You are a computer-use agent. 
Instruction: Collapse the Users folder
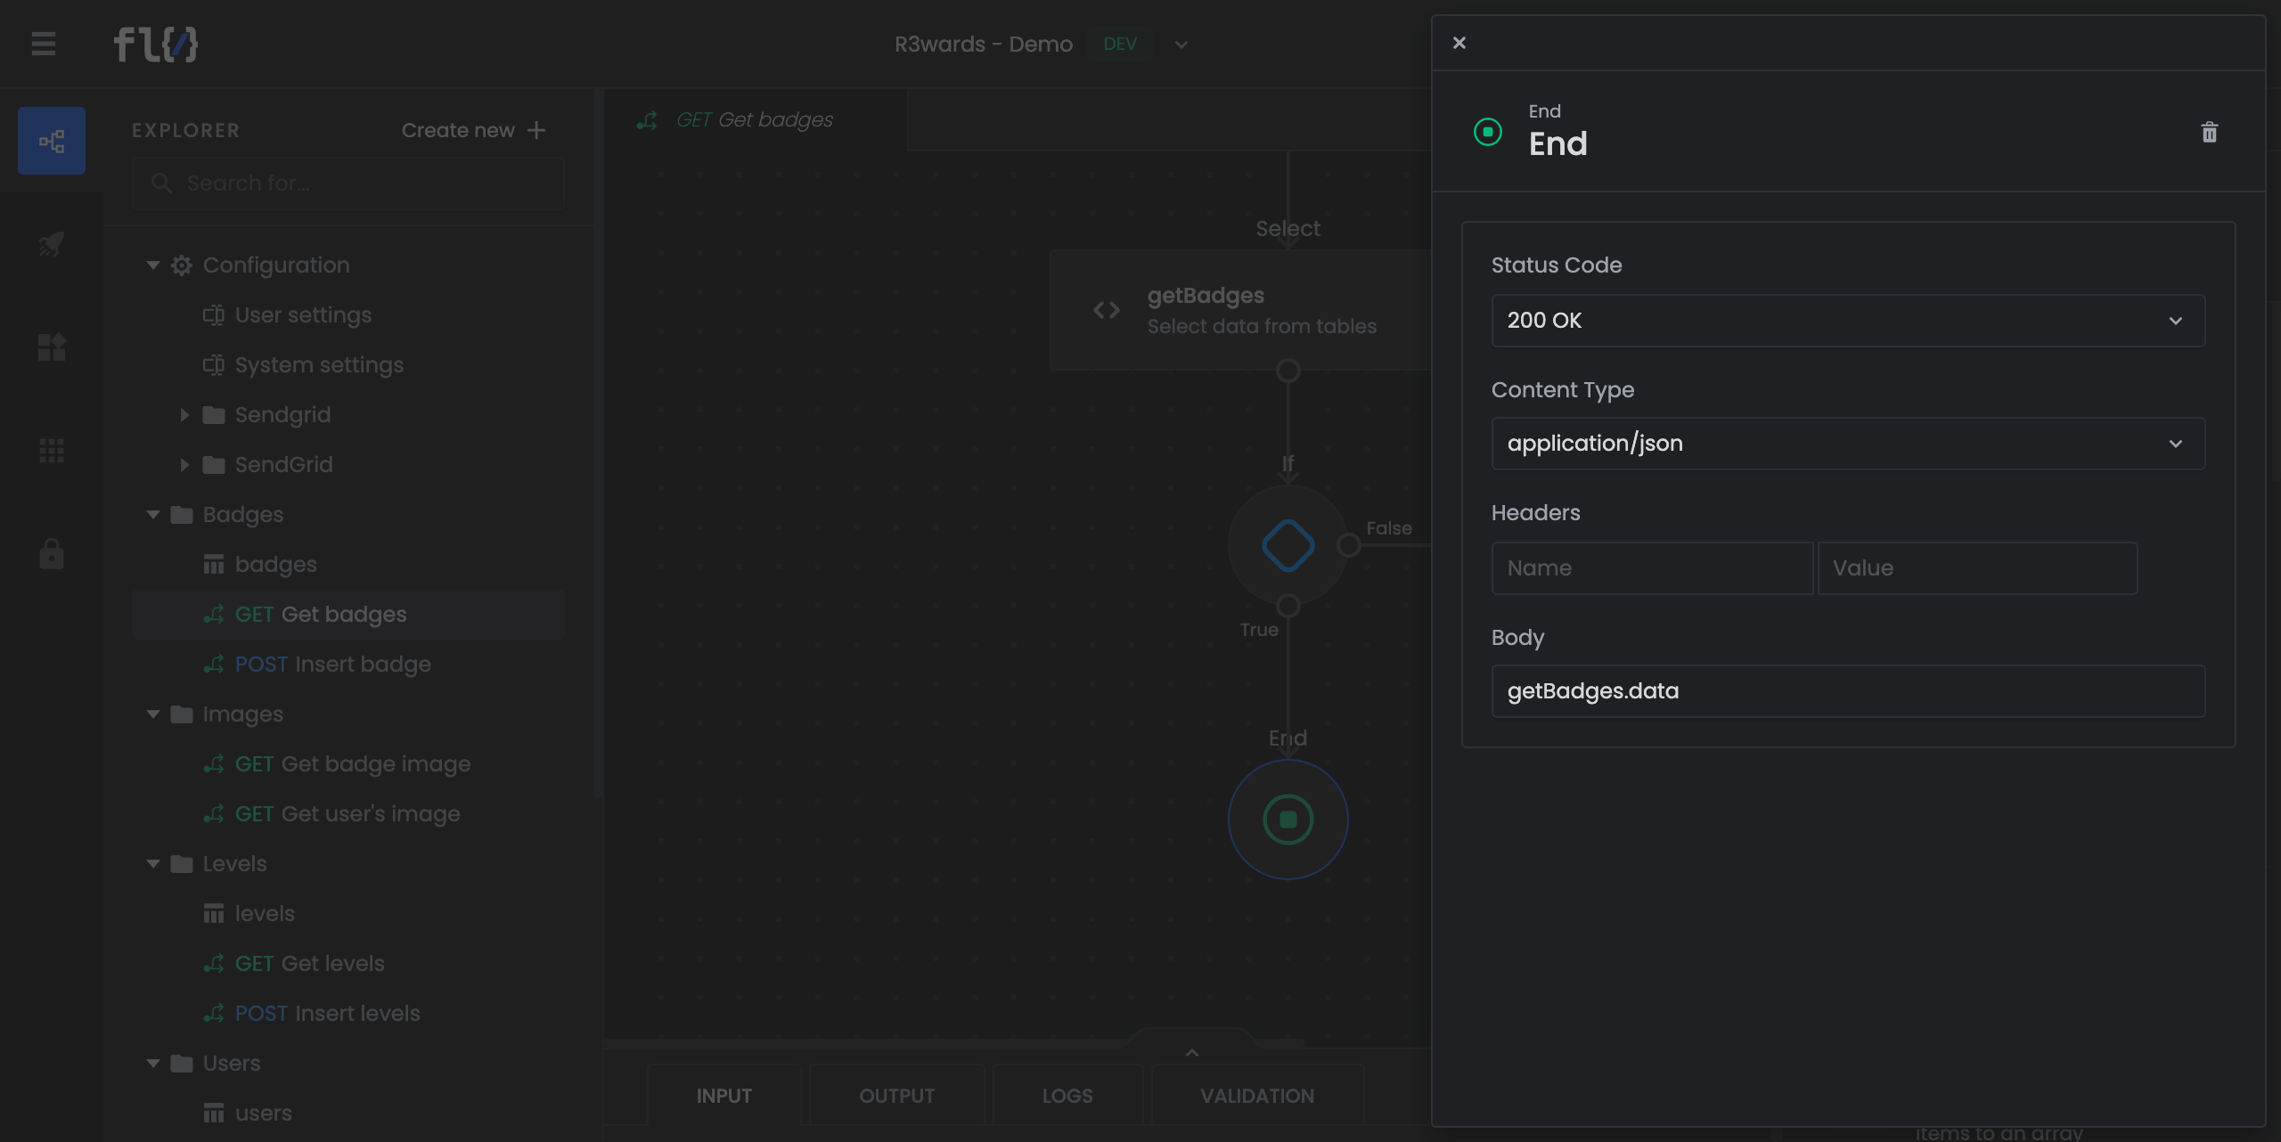tap(153, 1064)
